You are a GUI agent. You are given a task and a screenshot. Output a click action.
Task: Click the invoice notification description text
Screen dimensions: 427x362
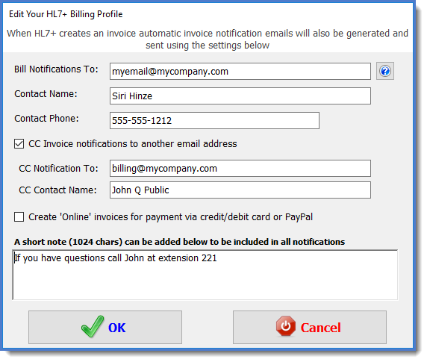click(x=208, y=40)
